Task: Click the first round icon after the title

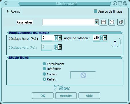Action: click(115, 4)
